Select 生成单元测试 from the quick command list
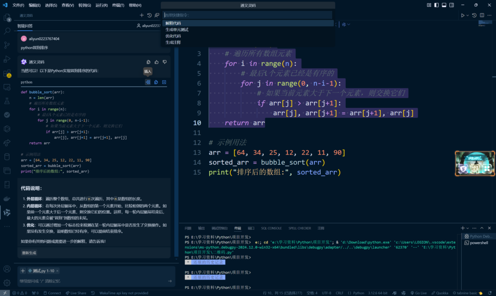 (x=177, y=30)
